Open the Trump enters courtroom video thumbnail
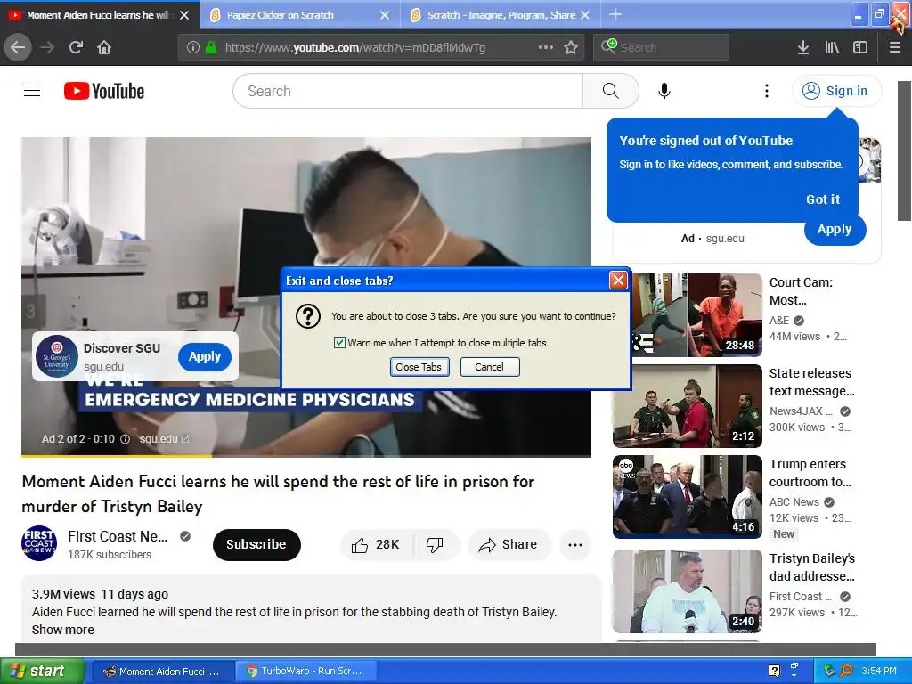 click(688, 497)
